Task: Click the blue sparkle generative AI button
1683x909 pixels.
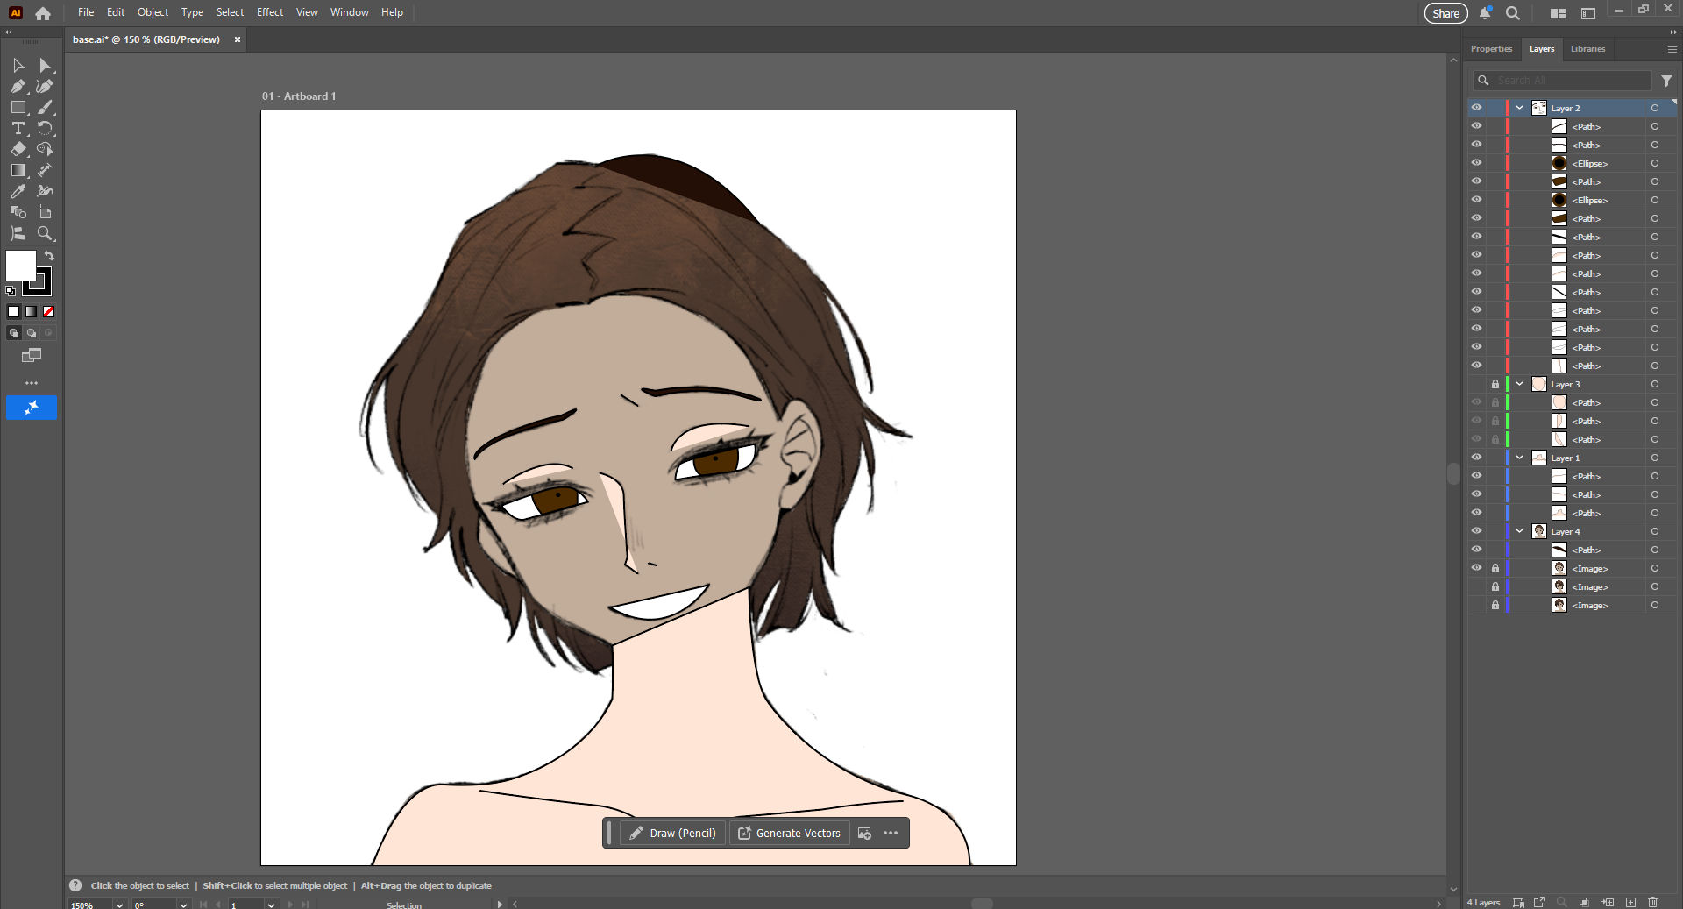Action: pos(32,408)
